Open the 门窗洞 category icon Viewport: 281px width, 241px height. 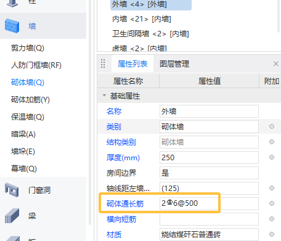[x=12, y=190]
